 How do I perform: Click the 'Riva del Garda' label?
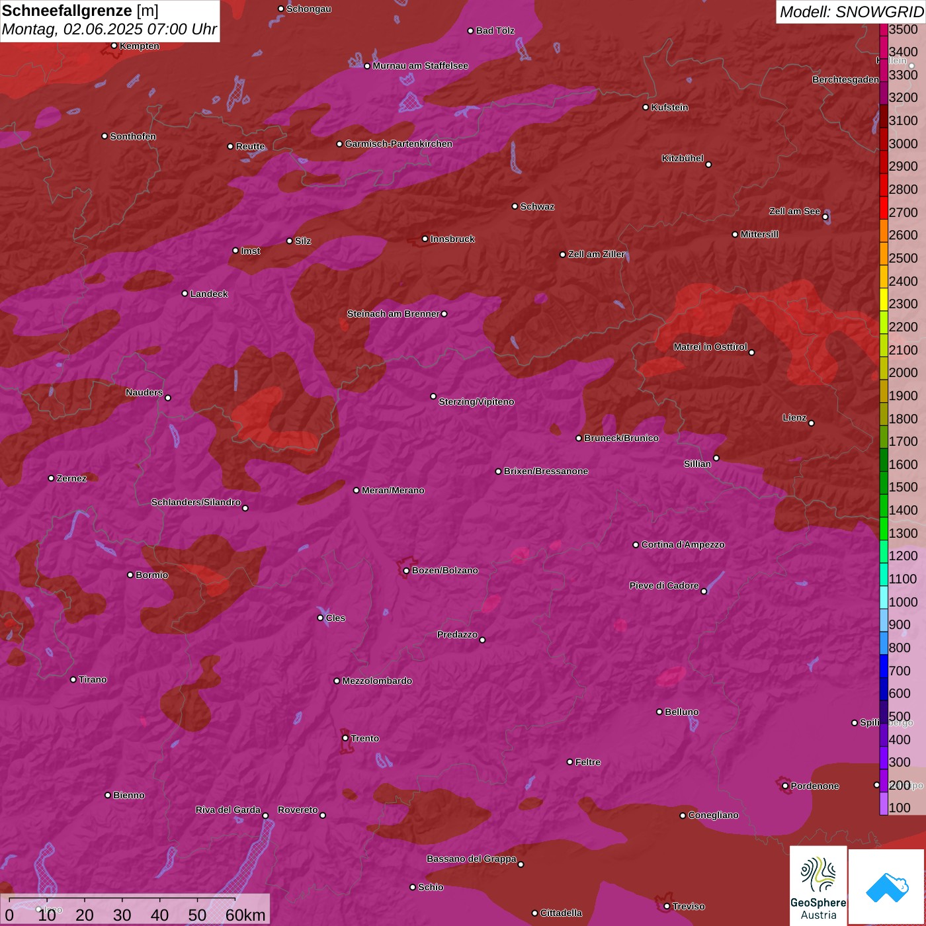[228, 810]
